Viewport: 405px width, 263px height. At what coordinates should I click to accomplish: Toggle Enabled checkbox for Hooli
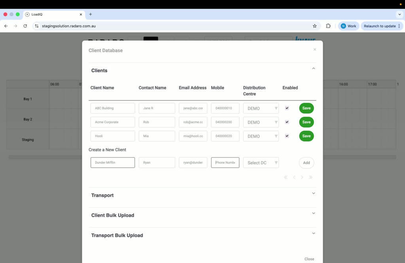tap(287, 136)
